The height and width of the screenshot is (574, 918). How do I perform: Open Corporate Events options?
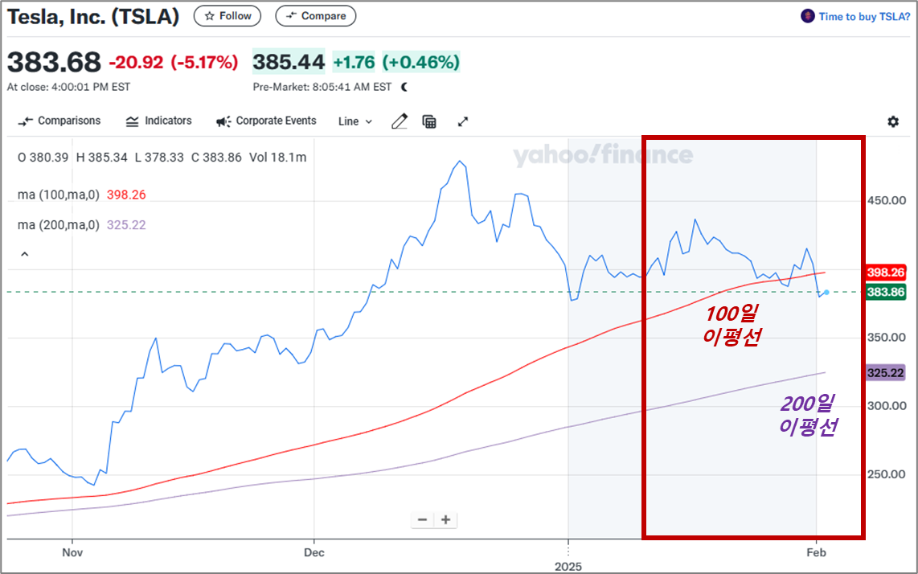[x=266, y=121]
